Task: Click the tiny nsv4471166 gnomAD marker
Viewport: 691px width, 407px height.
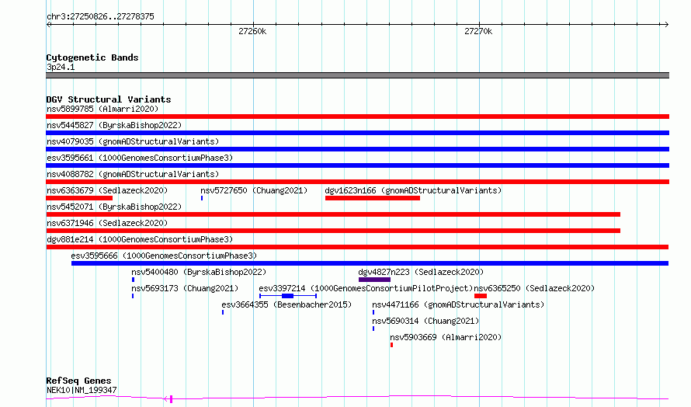Action: point(373,312)
